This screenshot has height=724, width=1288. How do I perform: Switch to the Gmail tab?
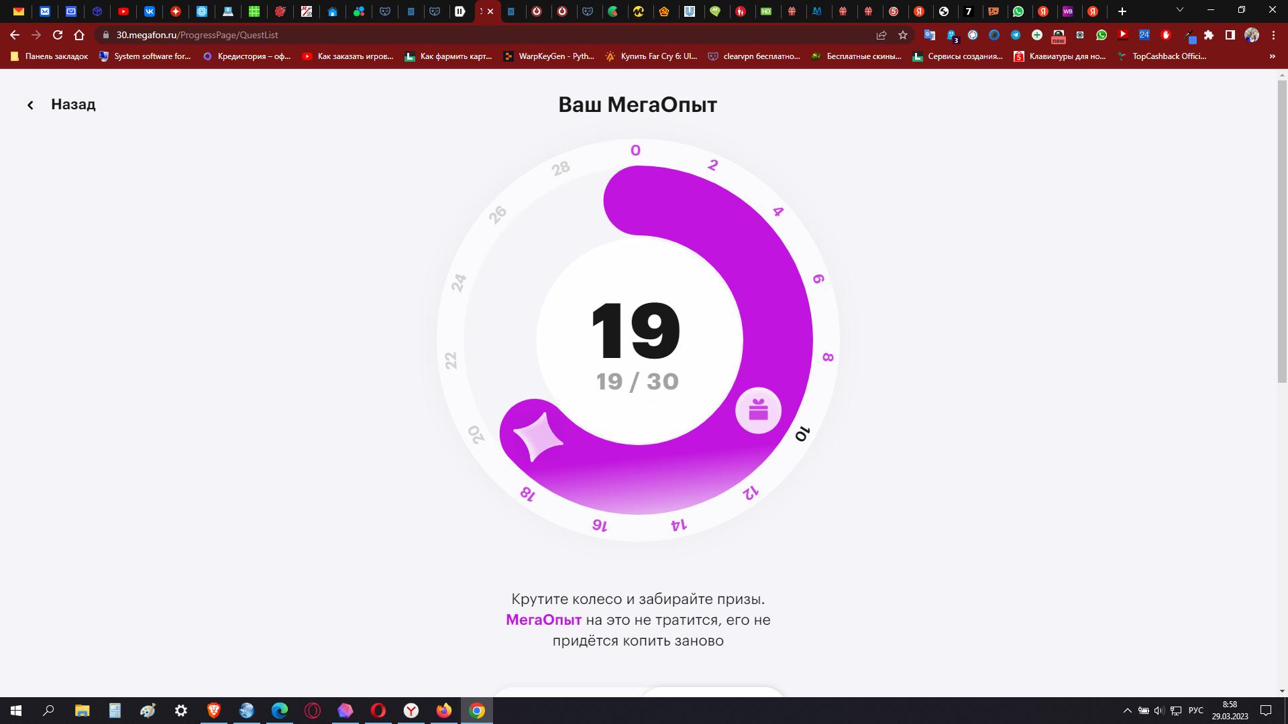(19, 11)
